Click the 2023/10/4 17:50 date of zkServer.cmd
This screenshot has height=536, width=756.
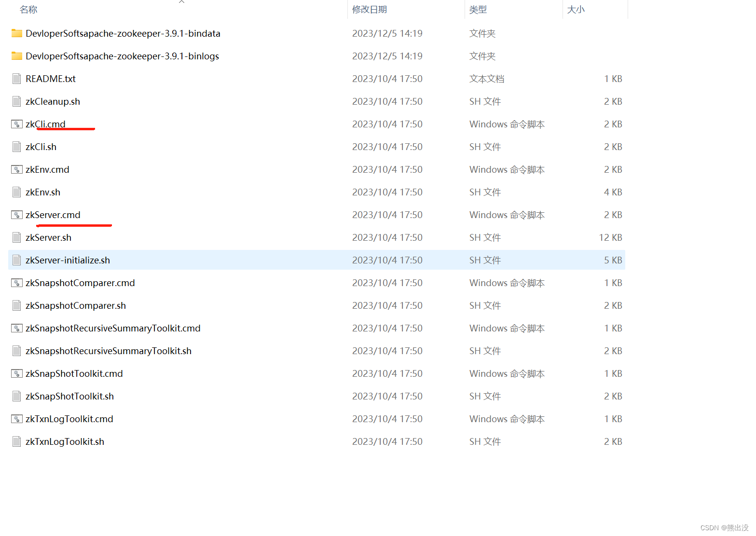(x=387, y=215)
